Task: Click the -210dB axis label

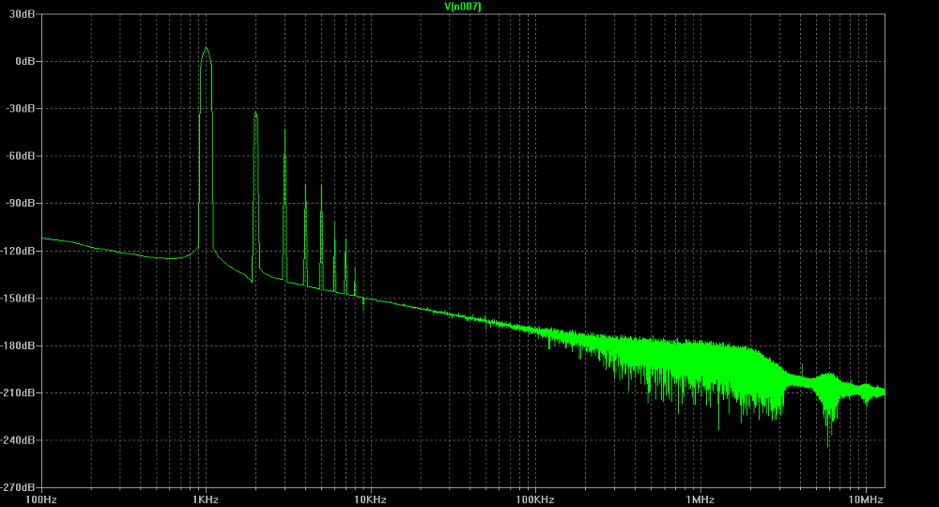Action: (x=21, y=393)
